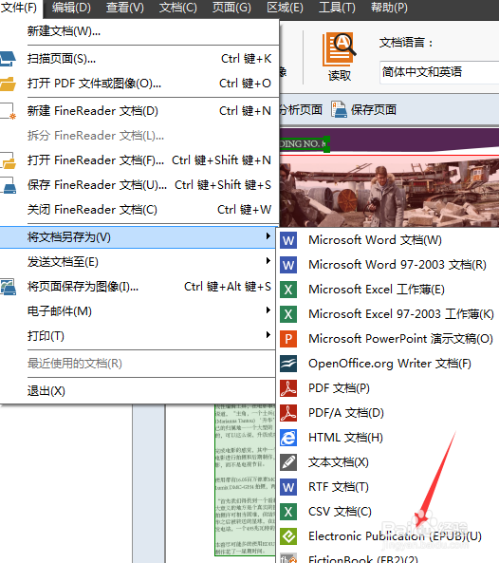Image resolution: width=499 pixels, height=563 pixels.
Task: Select PDF/A 文档(D) text label
Action: 346,413
